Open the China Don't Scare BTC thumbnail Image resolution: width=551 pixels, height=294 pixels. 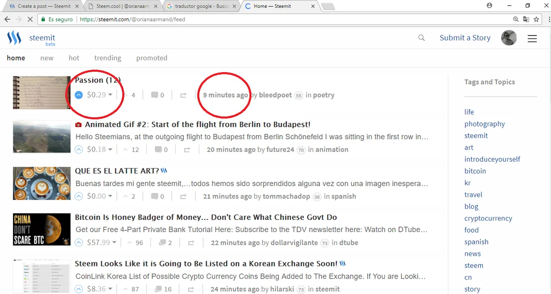pos(42,229)
